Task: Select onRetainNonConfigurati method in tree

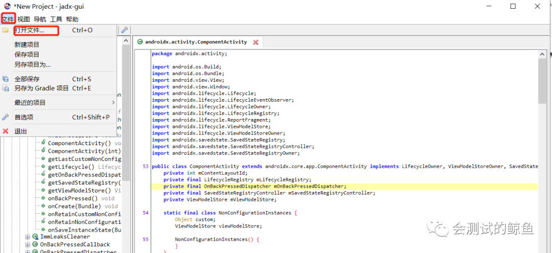Action: tap(84, 222)
